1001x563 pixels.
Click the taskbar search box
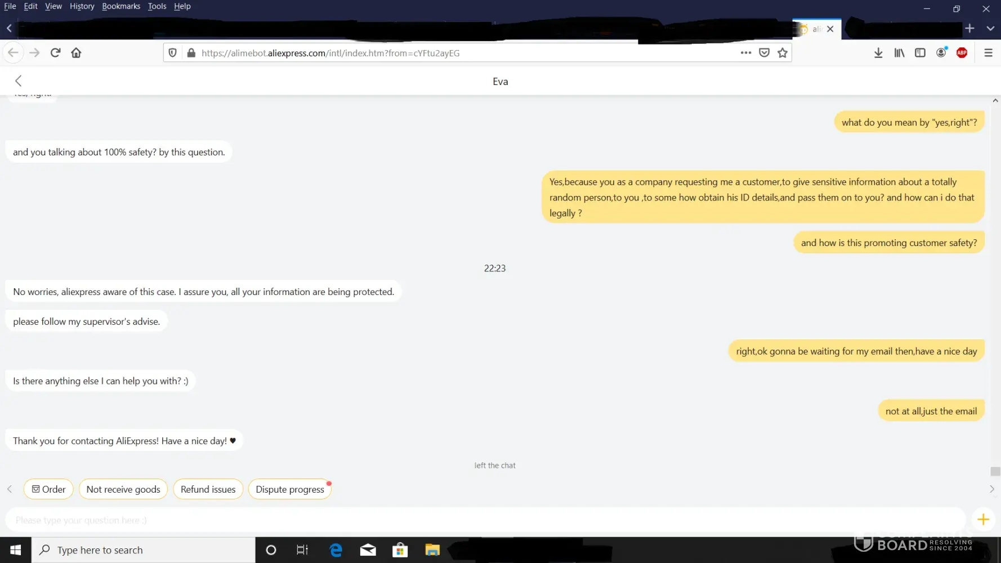pyautogui.click(x=144, y=550)
